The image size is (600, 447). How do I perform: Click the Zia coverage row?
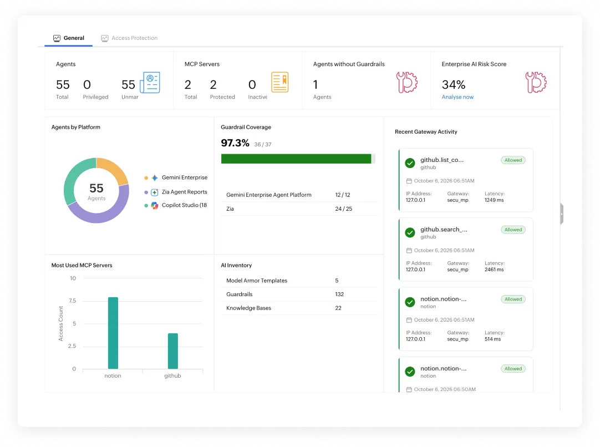coord(299,209)
